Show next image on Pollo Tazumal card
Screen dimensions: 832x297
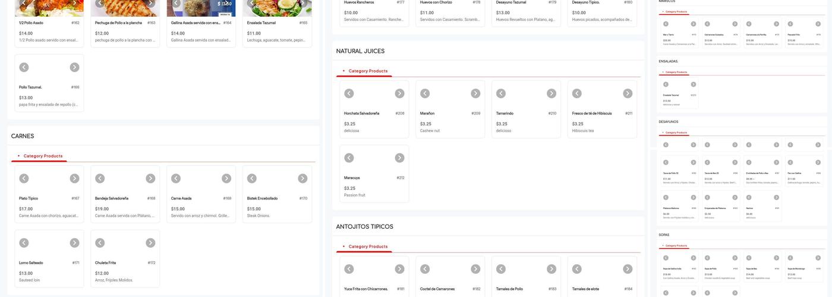coord(74,67)
